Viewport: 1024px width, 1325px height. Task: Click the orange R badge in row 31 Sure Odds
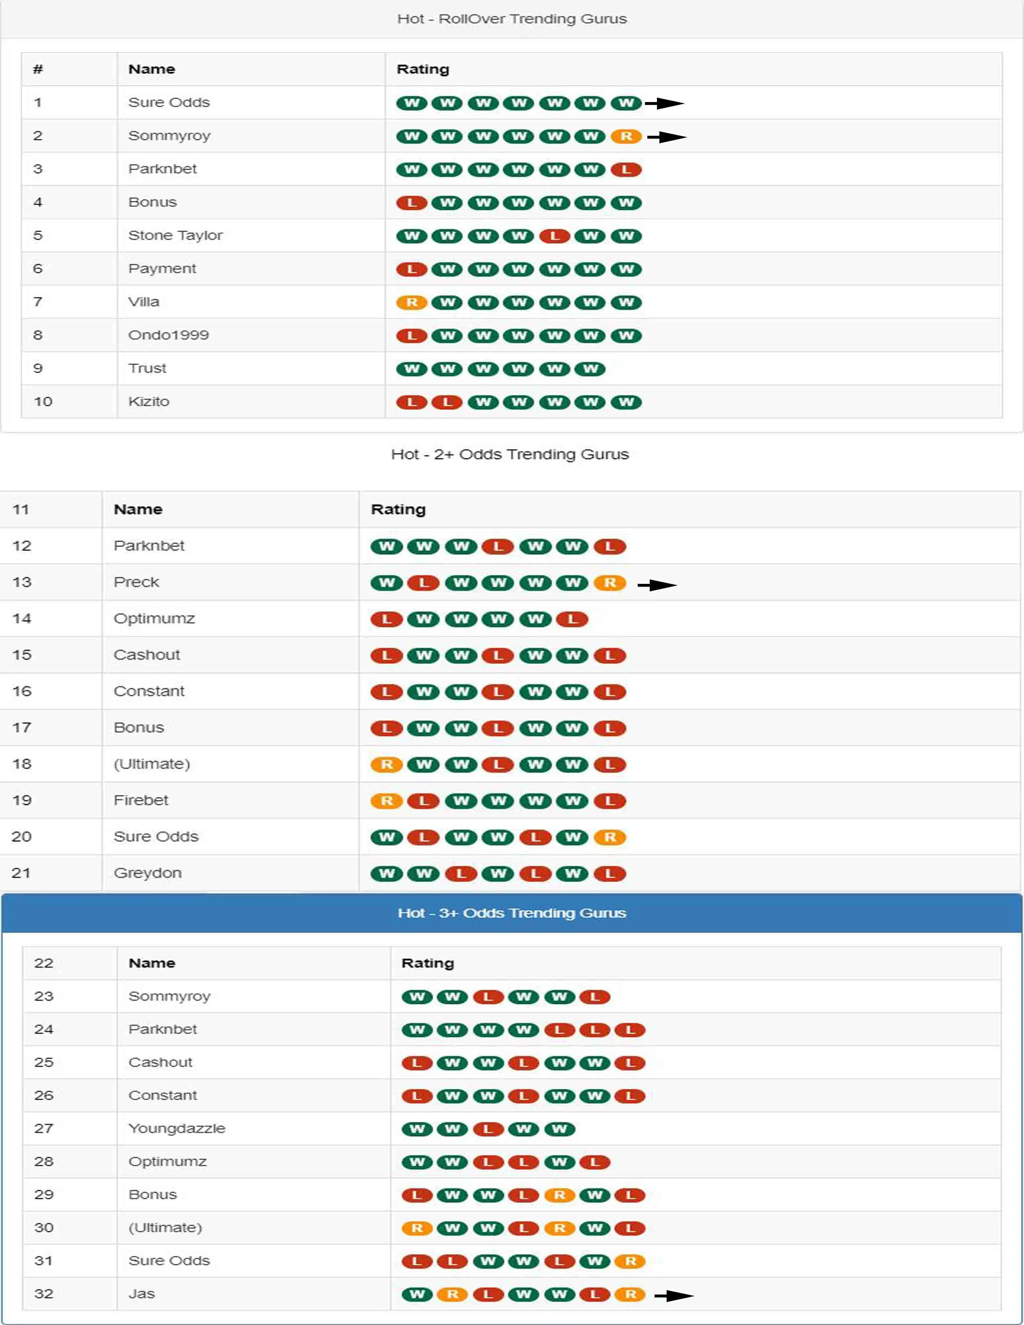pyautogui.click(x=630, y=1261)
